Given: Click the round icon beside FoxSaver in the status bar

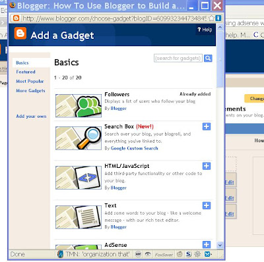Looking at the screenshot, I should click(180, 254).
